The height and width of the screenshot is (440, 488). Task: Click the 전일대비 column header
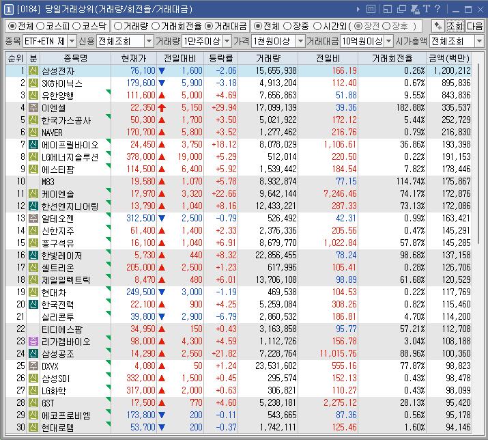[x=180, y=58]
